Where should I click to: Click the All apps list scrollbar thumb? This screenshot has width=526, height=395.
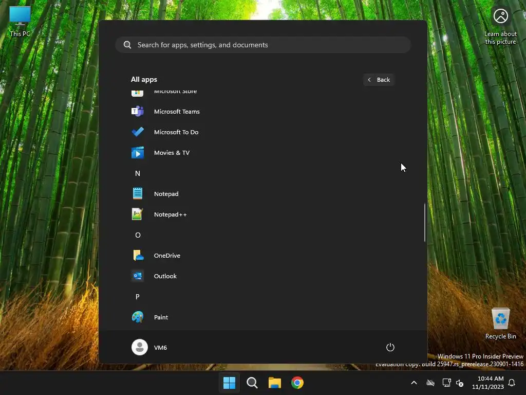[425, 222]
